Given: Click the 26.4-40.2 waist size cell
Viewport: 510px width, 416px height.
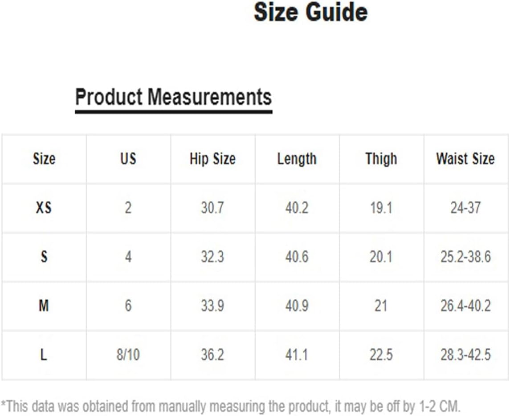Looking at the screenshot, I should tap(465, 306).
